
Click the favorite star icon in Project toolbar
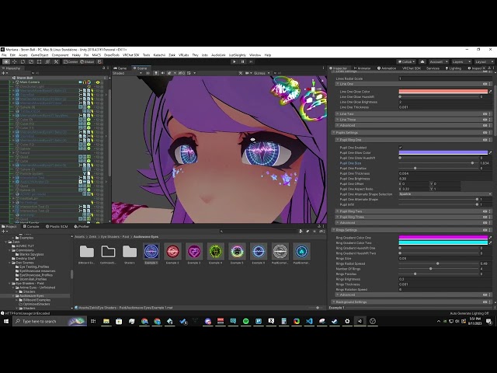(315, 232)
